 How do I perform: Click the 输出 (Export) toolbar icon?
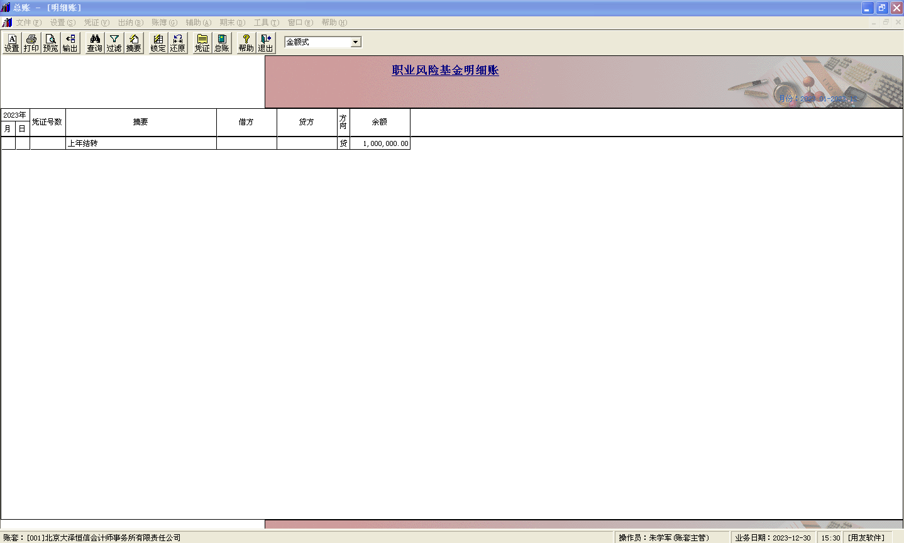70,43
